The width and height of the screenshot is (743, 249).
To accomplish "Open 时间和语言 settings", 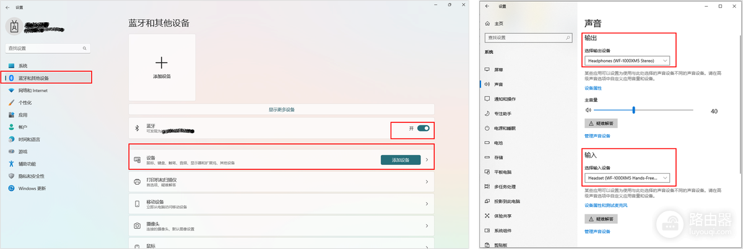I will click(28, 139).
